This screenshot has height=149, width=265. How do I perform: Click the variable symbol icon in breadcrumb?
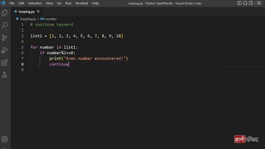42,19
